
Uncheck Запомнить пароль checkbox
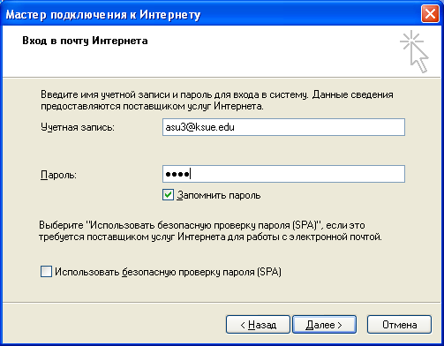[168, 195]
